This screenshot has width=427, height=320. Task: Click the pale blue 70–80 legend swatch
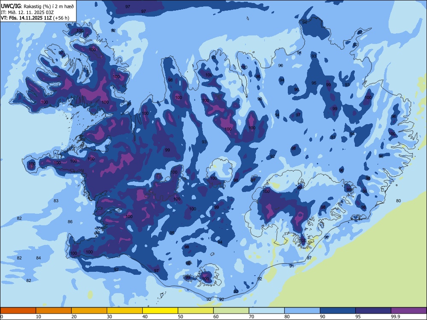(x=267, y=311)
